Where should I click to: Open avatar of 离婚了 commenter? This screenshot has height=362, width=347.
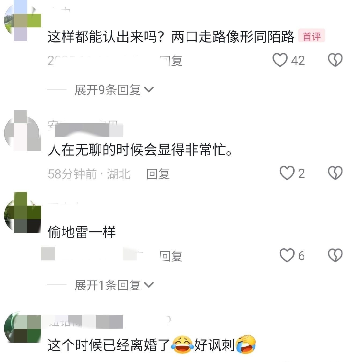pos(22,328)
